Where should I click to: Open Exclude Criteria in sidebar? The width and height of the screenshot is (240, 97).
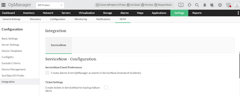(x=11, y=63)
